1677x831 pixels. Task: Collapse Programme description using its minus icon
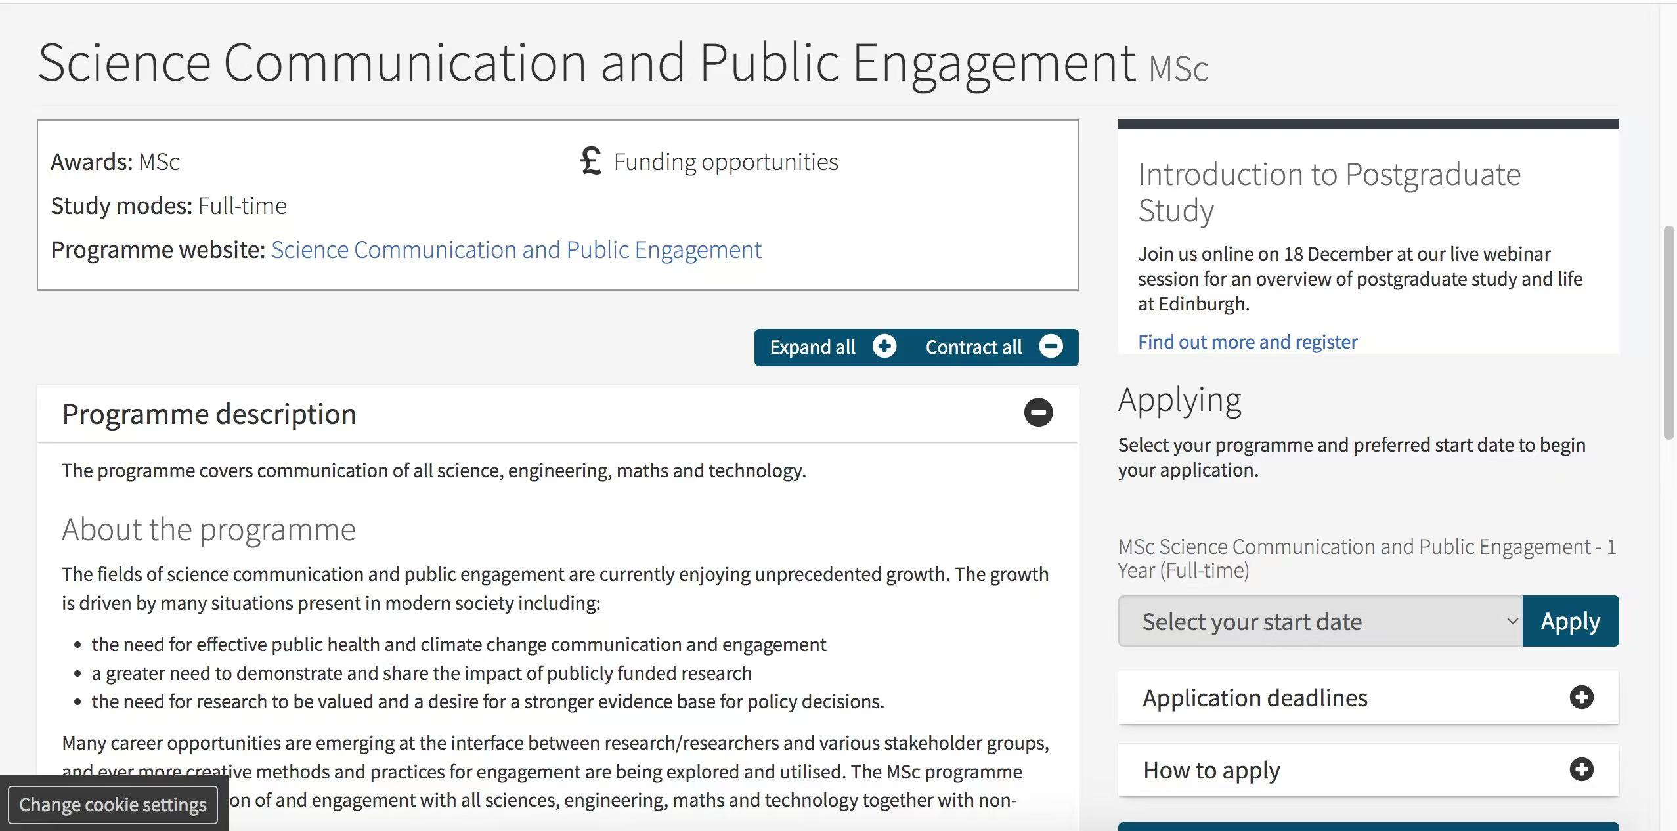(1038, 413)
